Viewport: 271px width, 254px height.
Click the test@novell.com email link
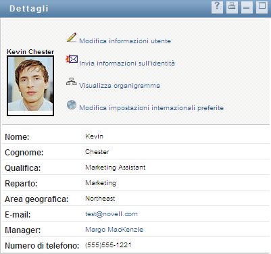pos(112,214)
